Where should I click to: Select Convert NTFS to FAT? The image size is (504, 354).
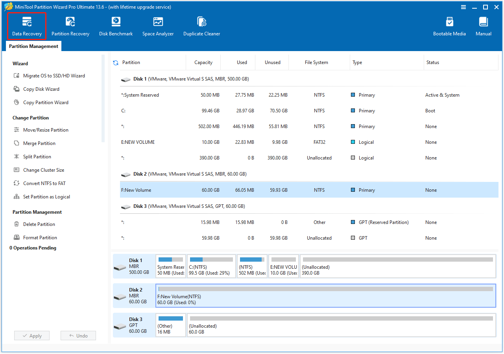pos(44,183)
